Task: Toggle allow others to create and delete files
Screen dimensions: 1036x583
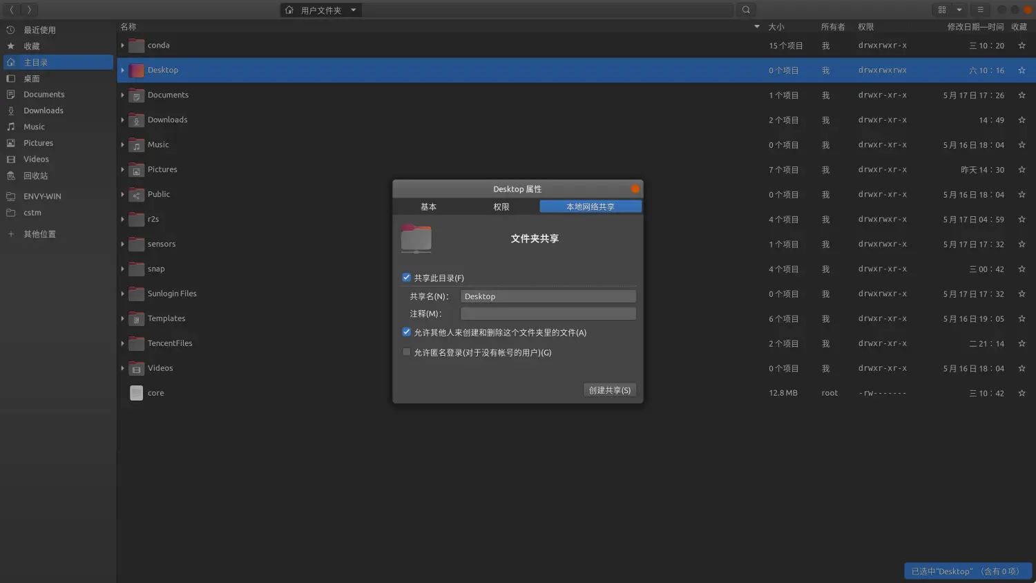Action: click(x=407, y=332)
